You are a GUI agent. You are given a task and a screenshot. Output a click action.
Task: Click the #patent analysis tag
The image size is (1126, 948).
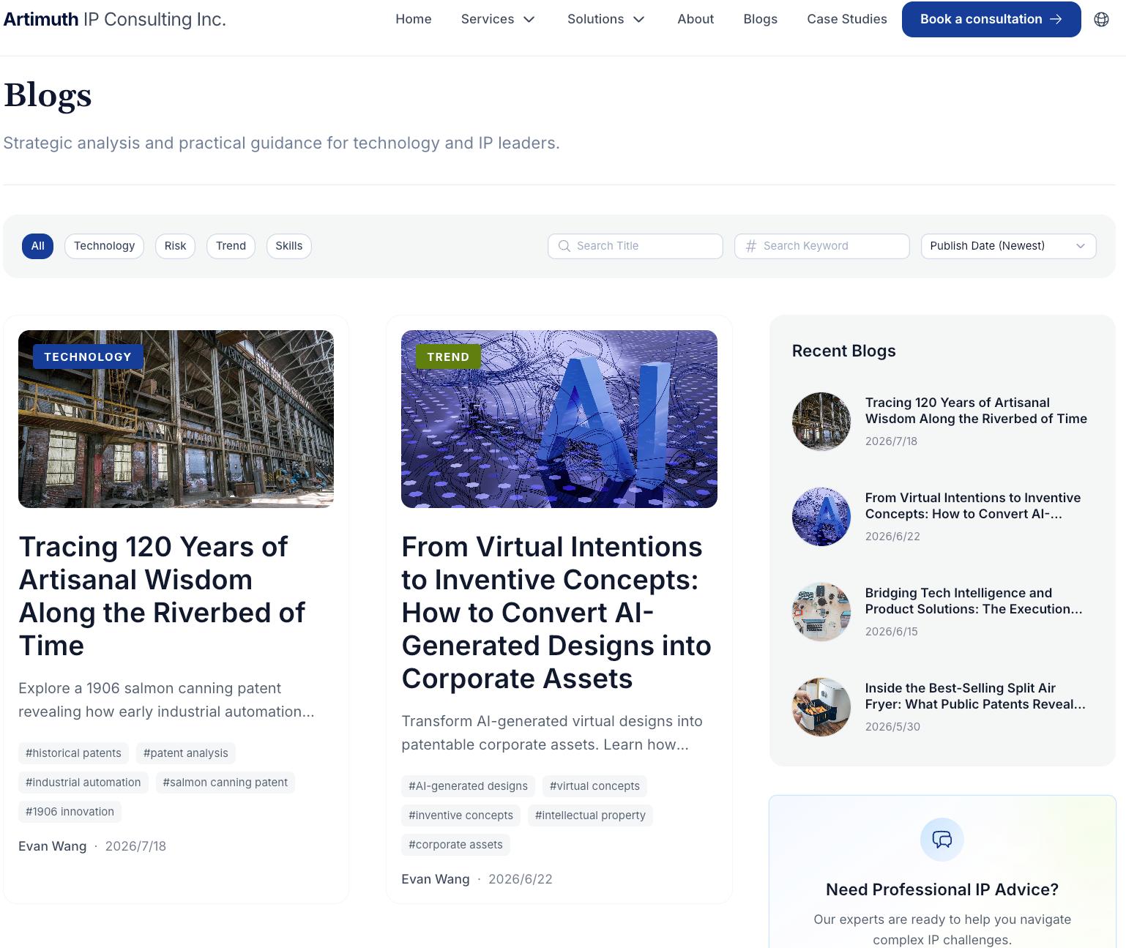pos(186,753)
